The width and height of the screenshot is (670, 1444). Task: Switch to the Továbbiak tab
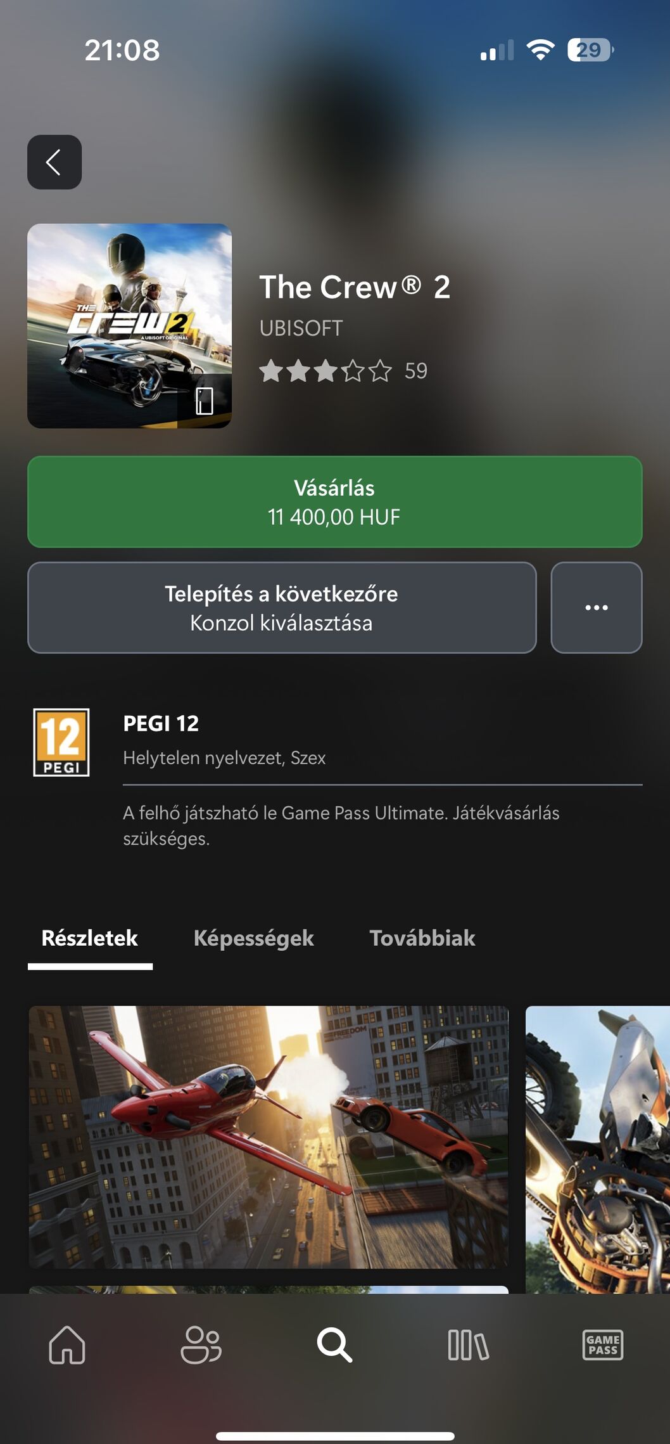pos(422,938)
